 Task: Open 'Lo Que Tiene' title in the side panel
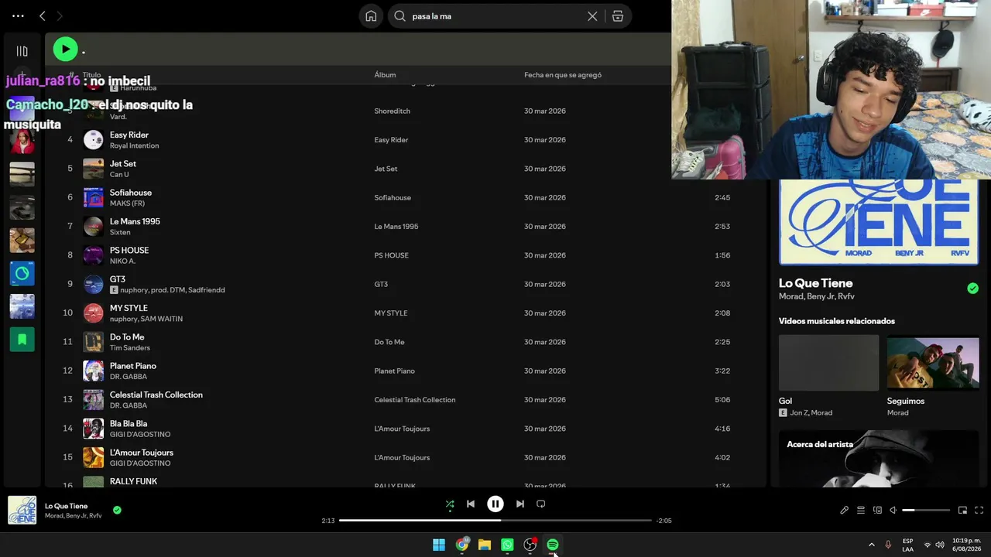point(815,283)
